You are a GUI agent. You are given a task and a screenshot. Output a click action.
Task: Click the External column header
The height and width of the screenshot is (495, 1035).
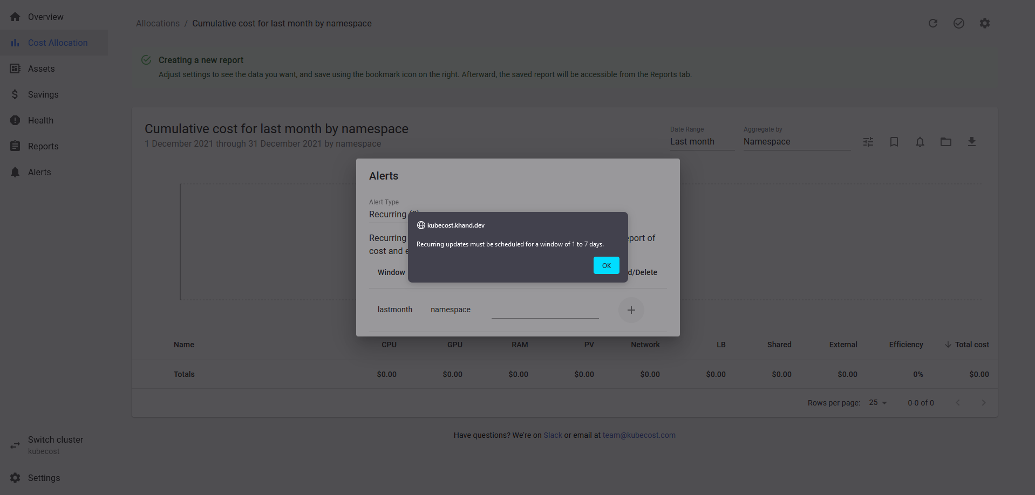[x=843, y=345]
